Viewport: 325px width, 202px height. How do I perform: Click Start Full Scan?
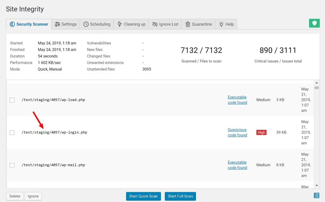(x=180, y=196)
